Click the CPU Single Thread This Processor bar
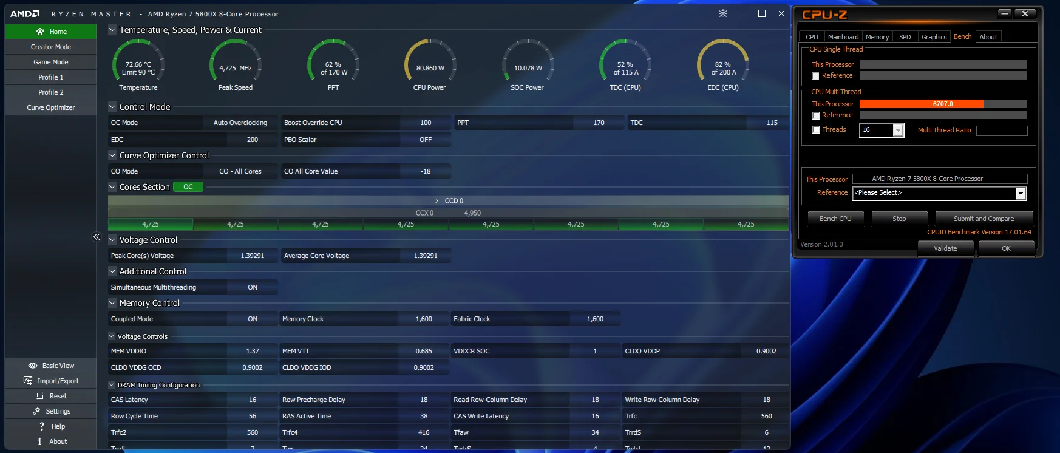 [943, 64]
